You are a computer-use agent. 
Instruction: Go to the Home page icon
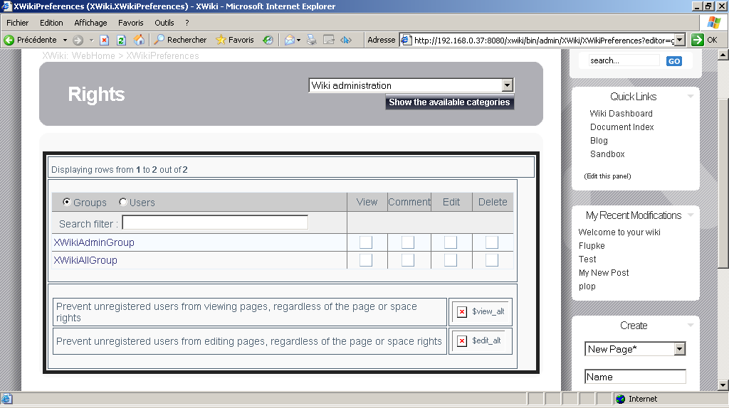(139, 40)
